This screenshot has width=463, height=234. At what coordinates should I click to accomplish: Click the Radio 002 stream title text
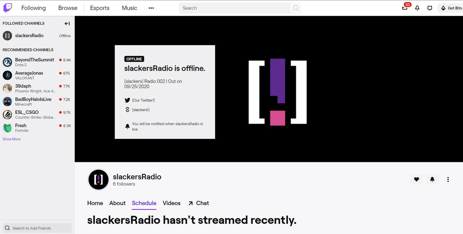(x=153, y=84)
